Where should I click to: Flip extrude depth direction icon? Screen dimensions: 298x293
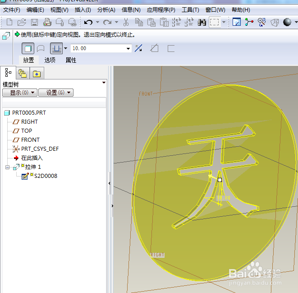[x=138, y=48]
